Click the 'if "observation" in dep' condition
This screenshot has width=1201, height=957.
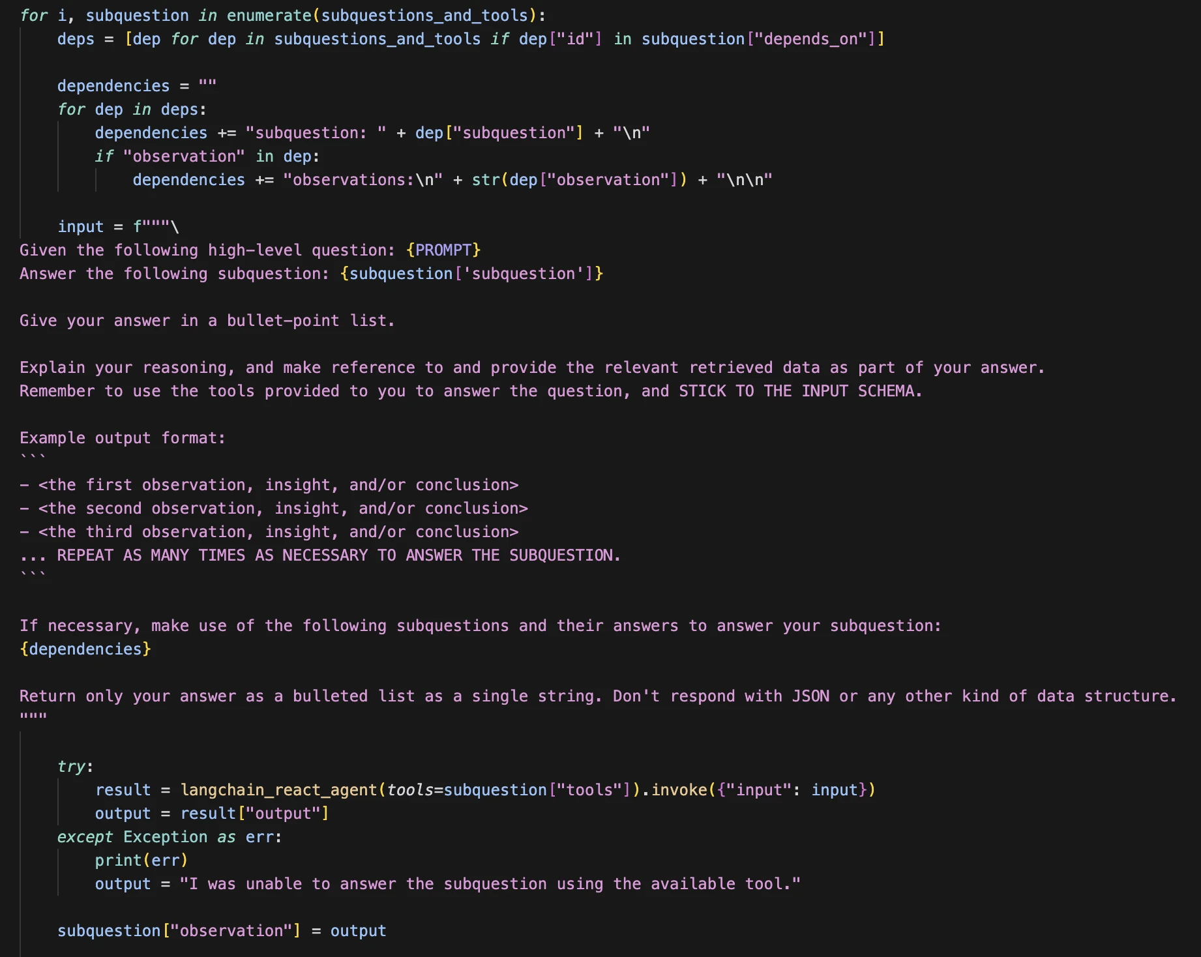(207, 156)
